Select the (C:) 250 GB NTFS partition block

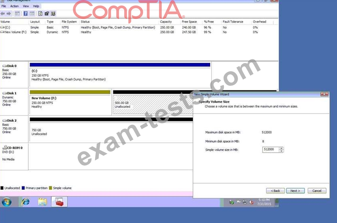click(x=120, y=75)
